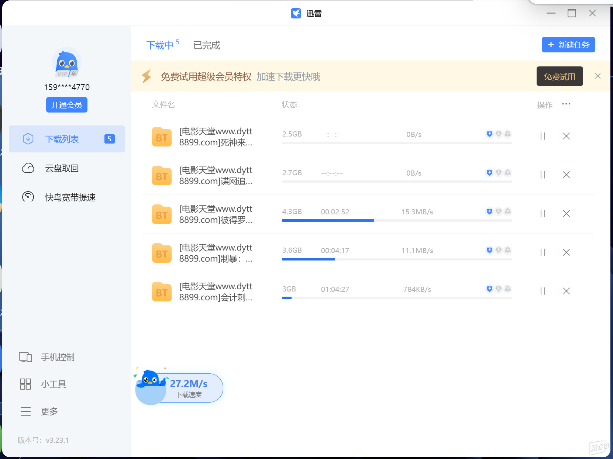
Task: Click blue shield acceleration icon on 3.6GB task
Action: [489, 250]
